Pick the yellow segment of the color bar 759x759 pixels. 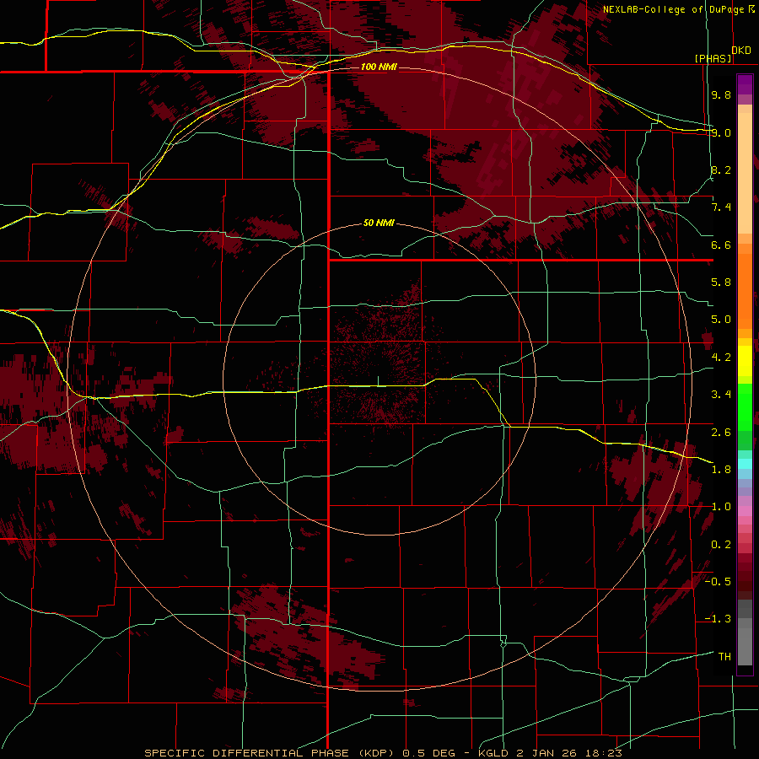point(745,361)
